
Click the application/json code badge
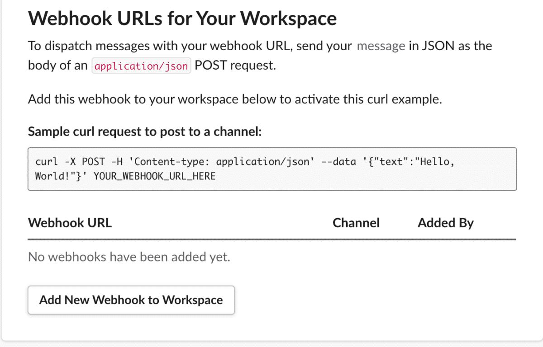[x=141, y=66]
